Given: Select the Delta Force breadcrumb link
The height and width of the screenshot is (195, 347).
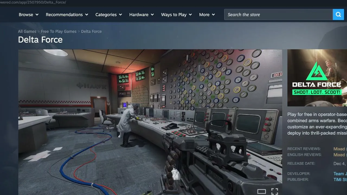Looking at the screenshot, I should [x=91, y=31].
